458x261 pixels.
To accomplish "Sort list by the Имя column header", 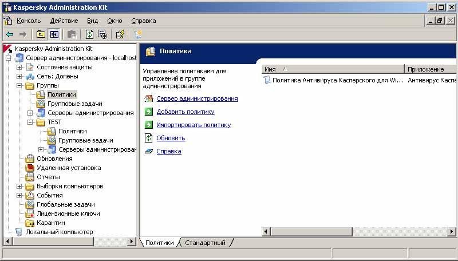I will tap(333, 69).
